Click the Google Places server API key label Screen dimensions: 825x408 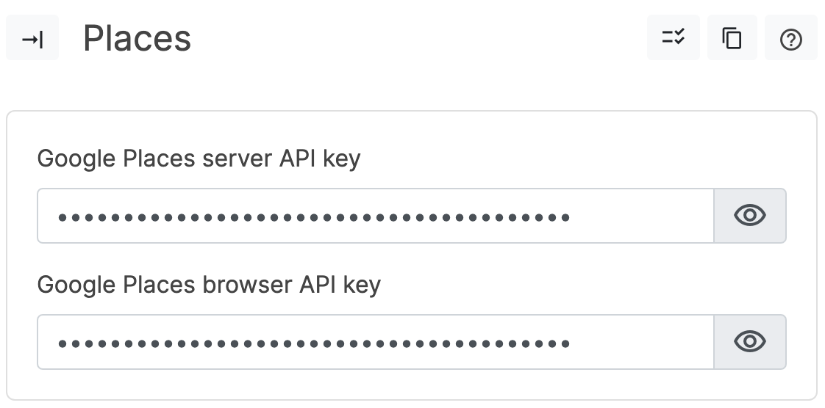(199, 158)
